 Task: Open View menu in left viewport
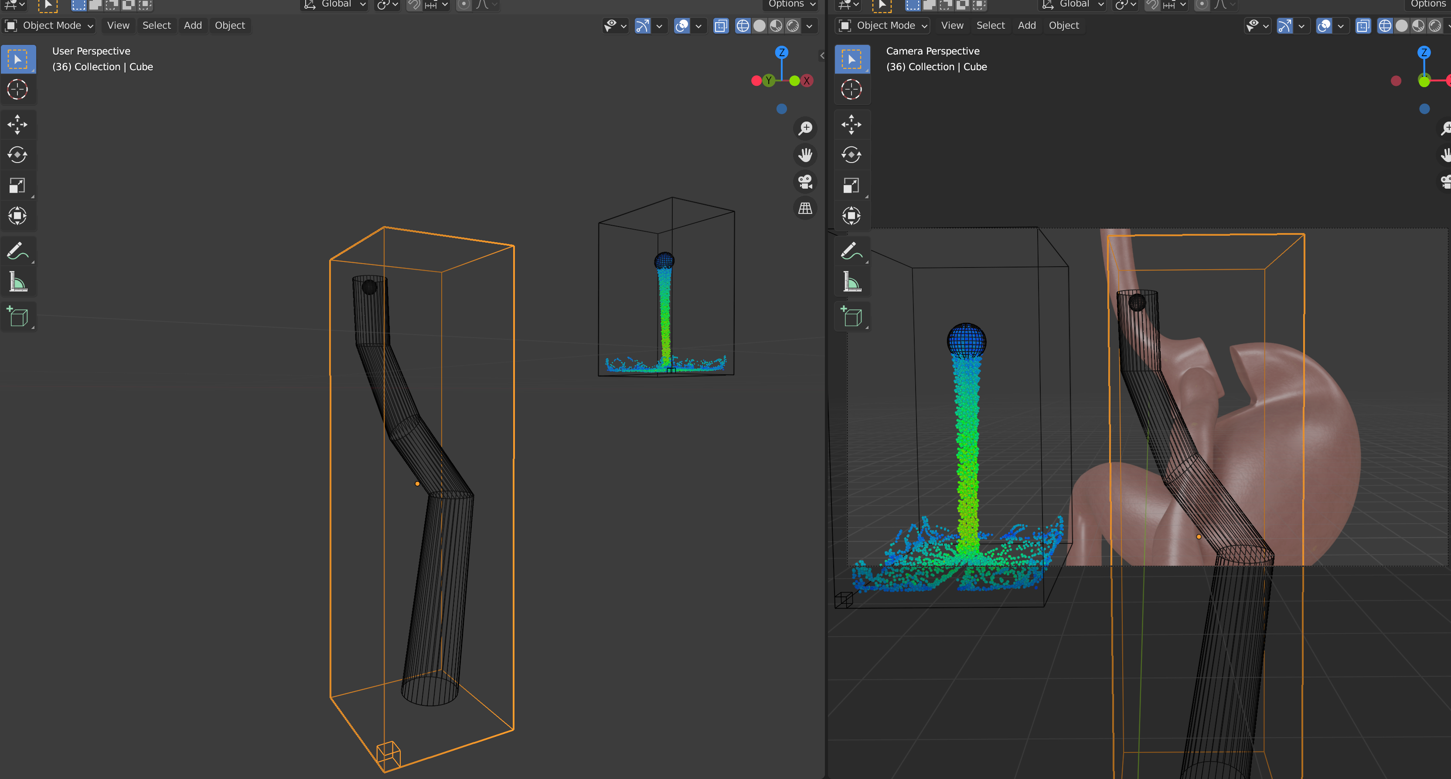[118, 26]
